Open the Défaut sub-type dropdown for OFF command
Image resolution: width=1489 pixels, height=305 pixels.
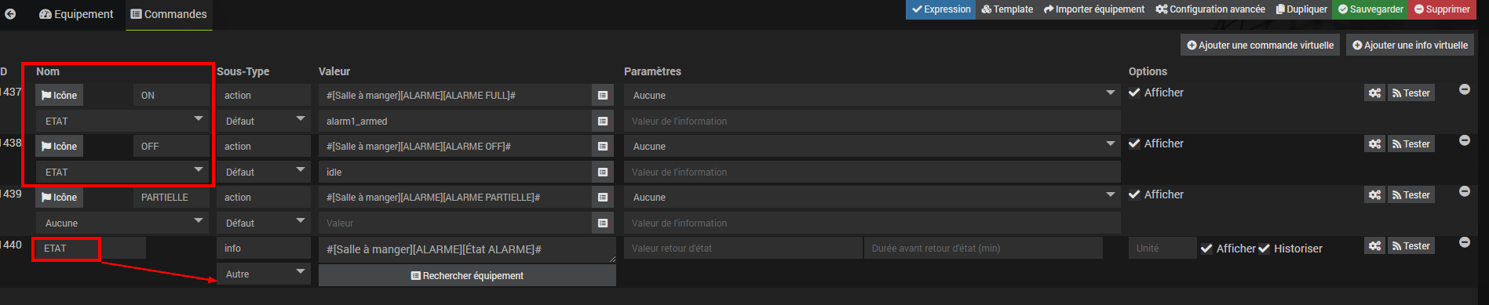point(264,172)
